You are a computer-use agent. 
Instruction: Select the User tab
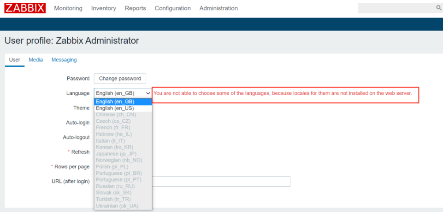point(15,60)
